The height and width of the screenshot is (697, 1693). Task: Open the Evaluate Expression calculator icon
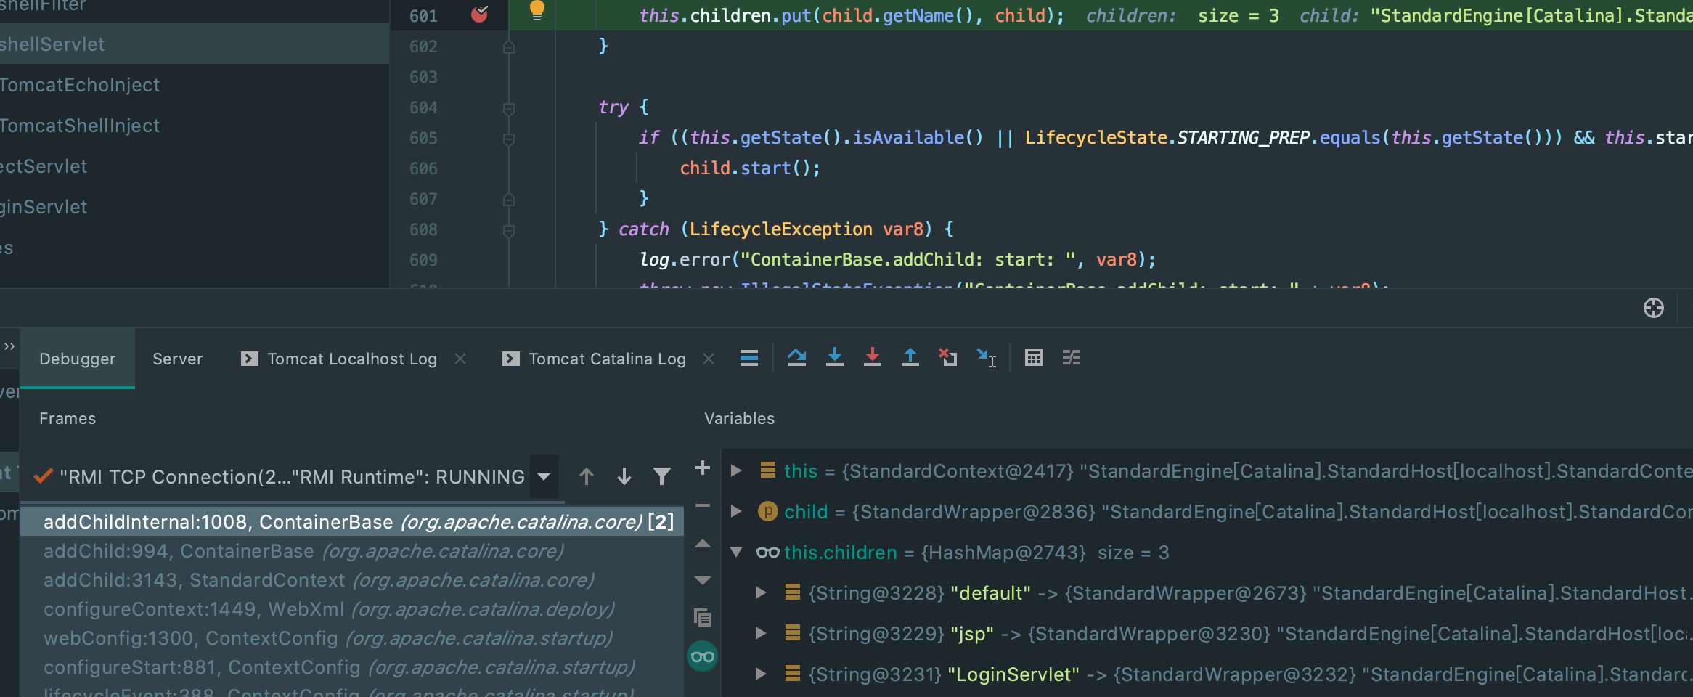1033,357
